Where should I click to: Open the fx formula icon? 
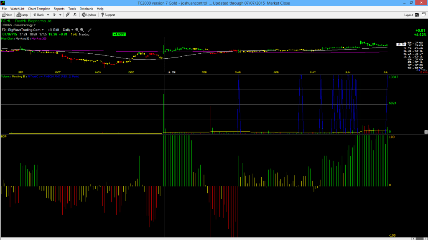click(x=75, y=15)
